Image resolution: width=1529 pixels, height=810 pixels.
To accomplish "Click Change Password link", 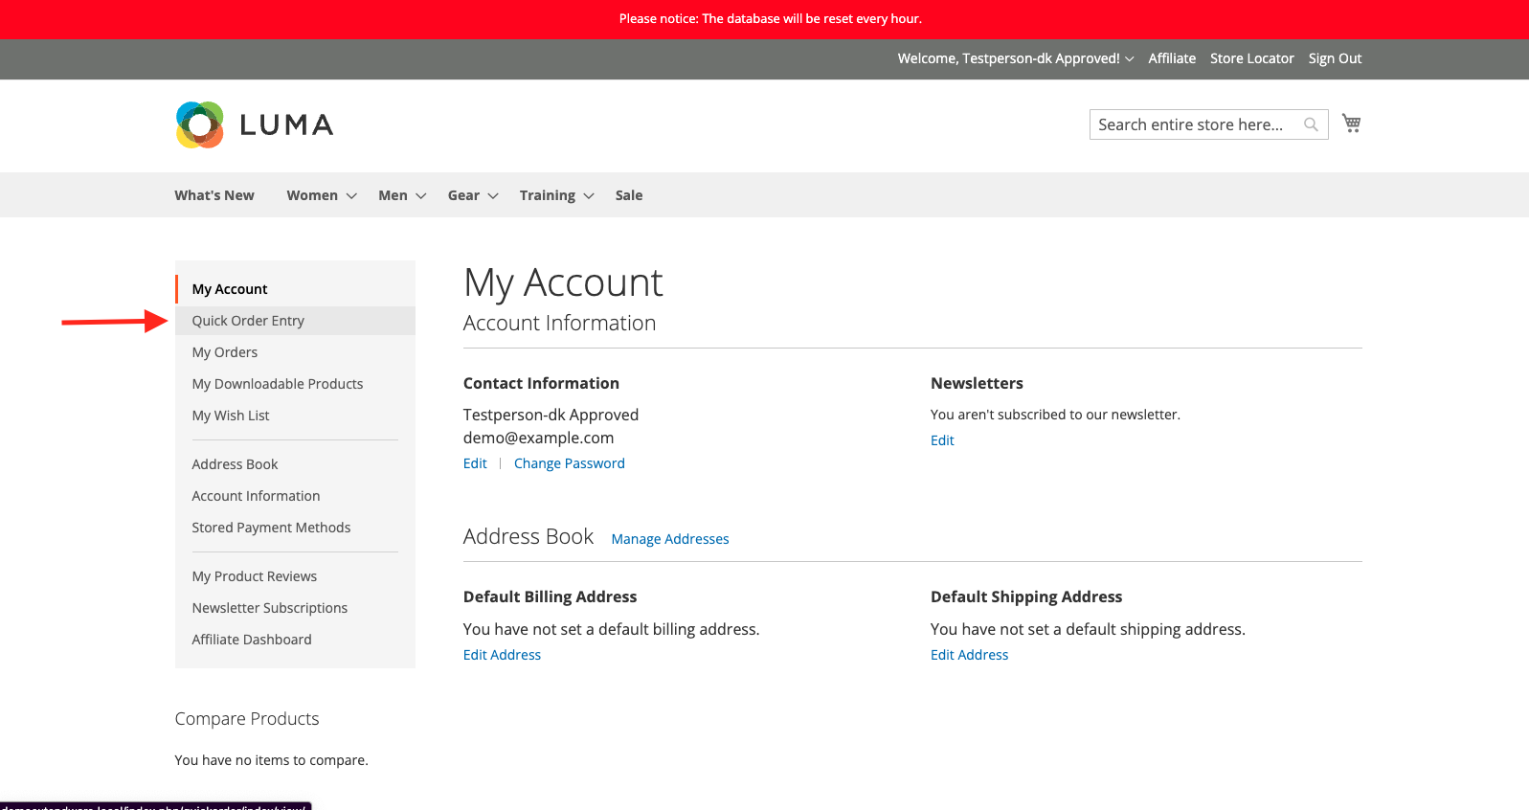I will point(570,463).
